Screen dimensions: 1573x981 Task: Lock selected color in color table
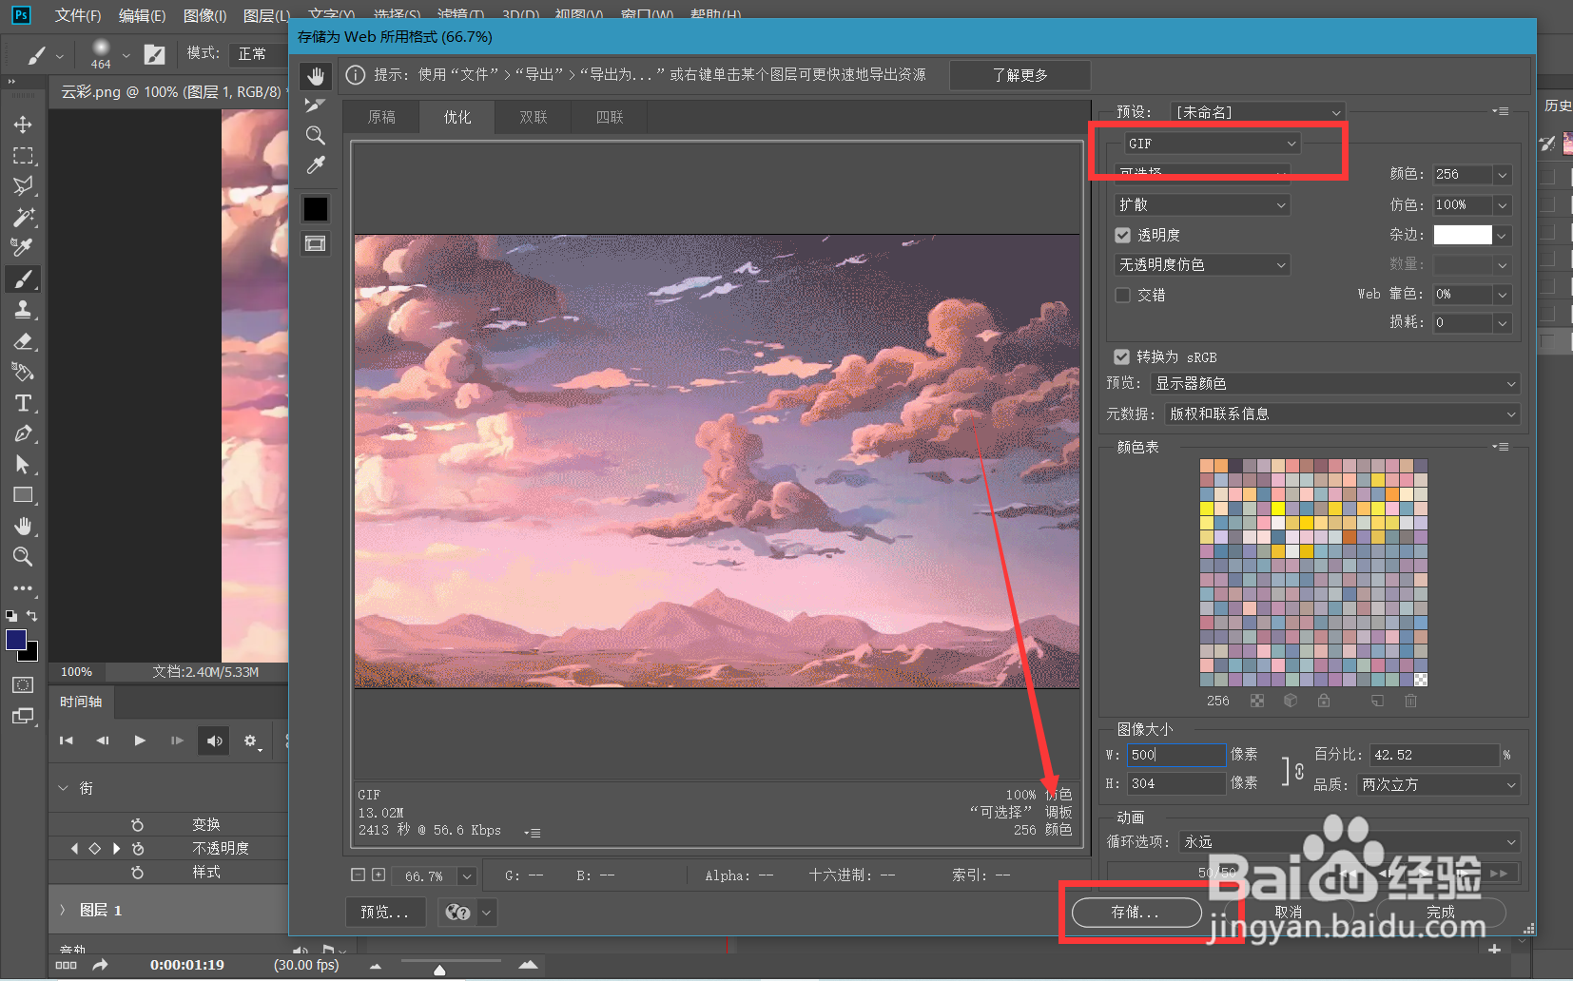coord(1323,701)
